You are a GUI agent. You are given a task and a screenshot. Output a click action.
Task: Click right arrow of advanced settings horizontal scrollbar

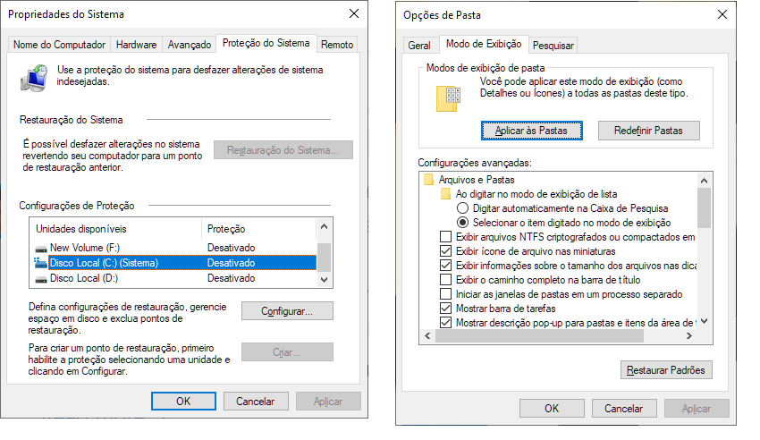[689, 336]
